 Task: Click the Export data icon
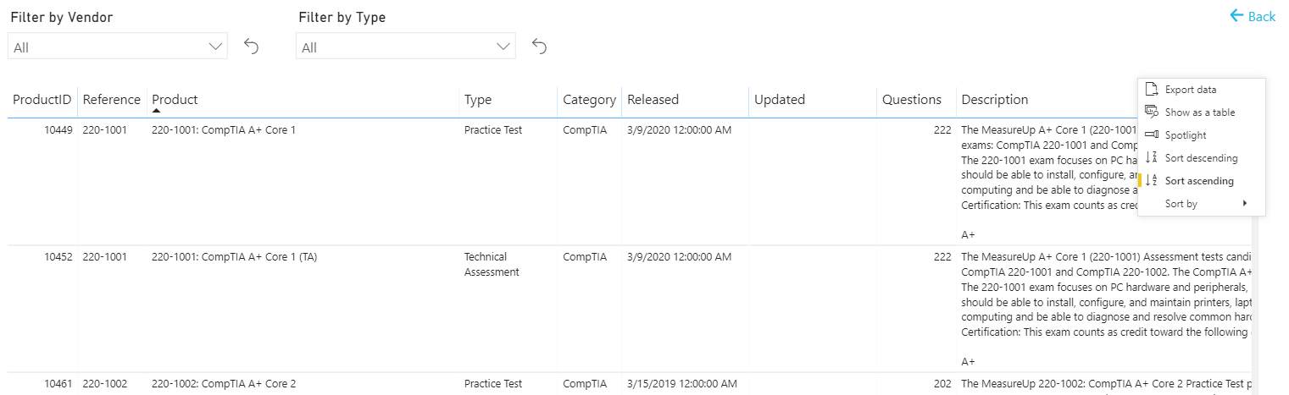tap(1151, 89)
